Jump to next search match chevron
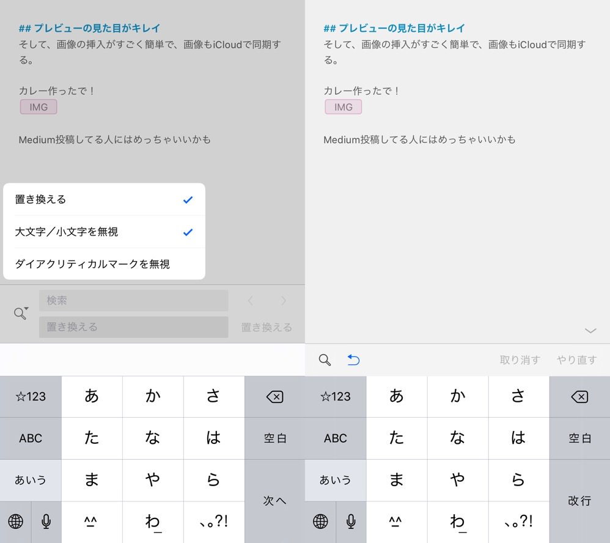 coord(284,301)
